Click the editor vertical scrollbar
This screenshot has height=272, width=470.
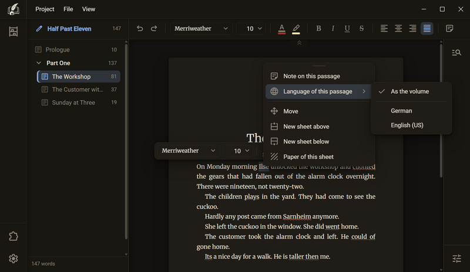point(441,111)
